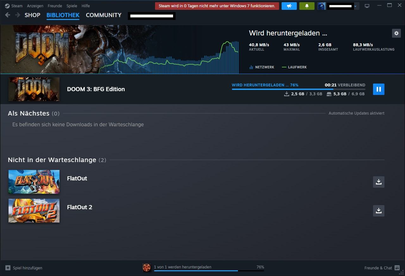Click the Steam logo icon in the menu bar
Viewport: 405px width, 276px height.
pyautogui.click(x=7, y=6)
